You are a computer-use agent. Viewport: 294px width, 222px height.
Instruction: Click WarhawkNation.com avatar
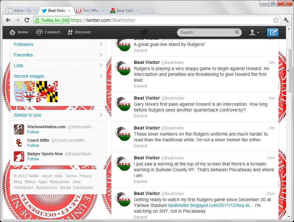[x=19, y=129]
